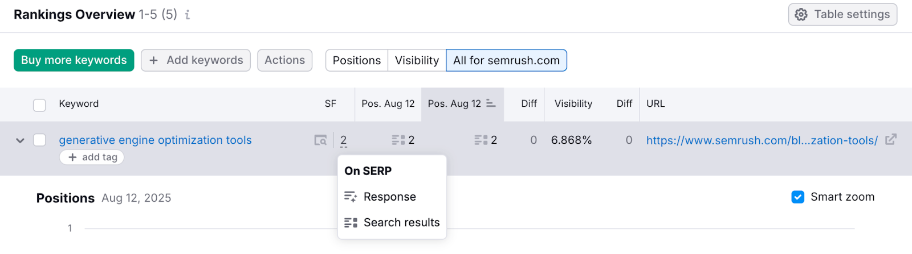The width and height of the screenshot is (912, 254).
Task: Click the add tag button under keyword
Action: coord(92,157)
